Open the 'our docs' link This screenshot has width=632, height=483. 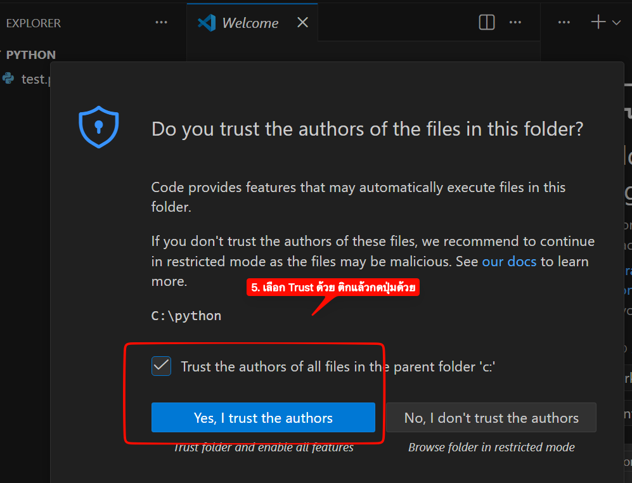509,261
